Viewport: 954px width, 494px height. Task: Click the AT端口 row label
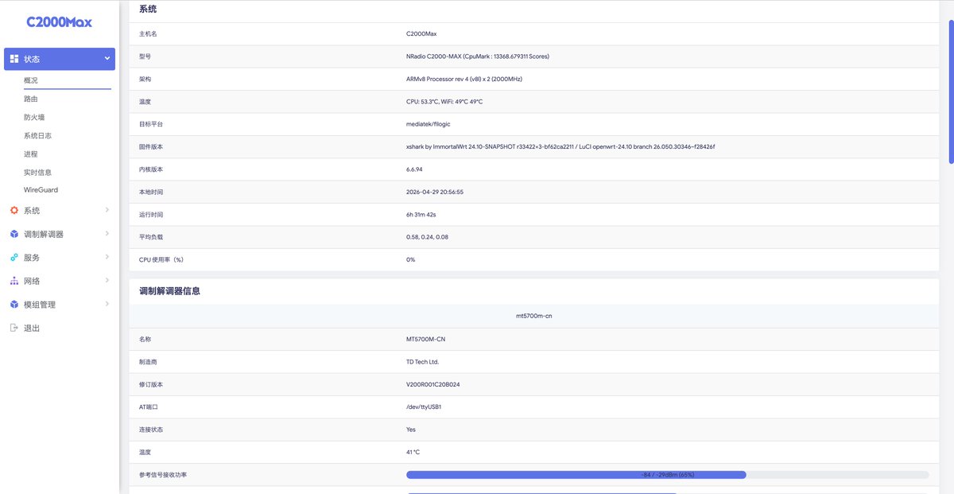tap(149, 407)
